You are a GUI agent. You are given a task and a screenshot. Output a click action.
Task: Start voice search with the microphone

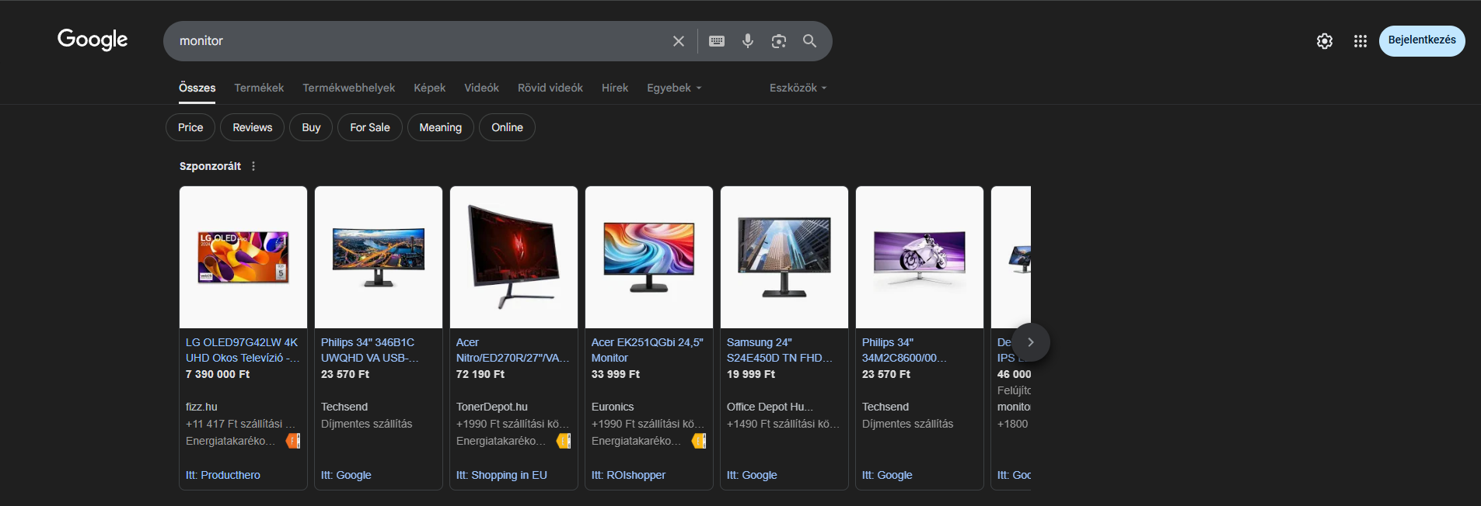click(x=748, y=41)
